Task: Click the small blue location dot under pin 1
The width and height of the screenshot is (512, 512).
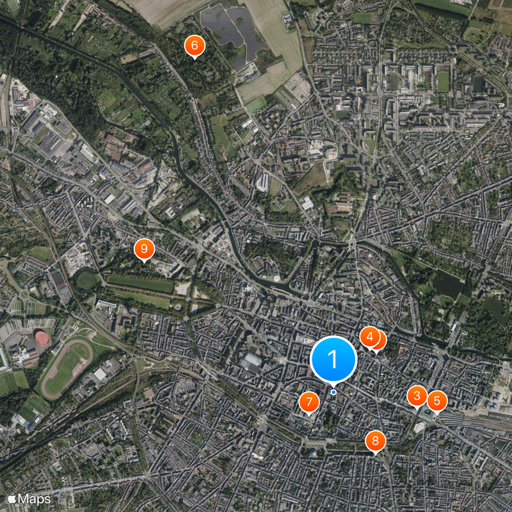Action: (x=333, y=392)
